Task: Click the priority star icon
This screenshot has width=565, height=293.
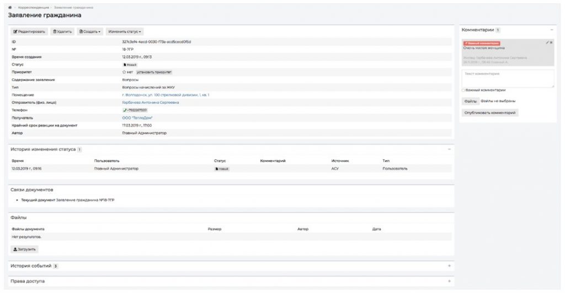Action: pyautogui.click(x=124, y=72)
